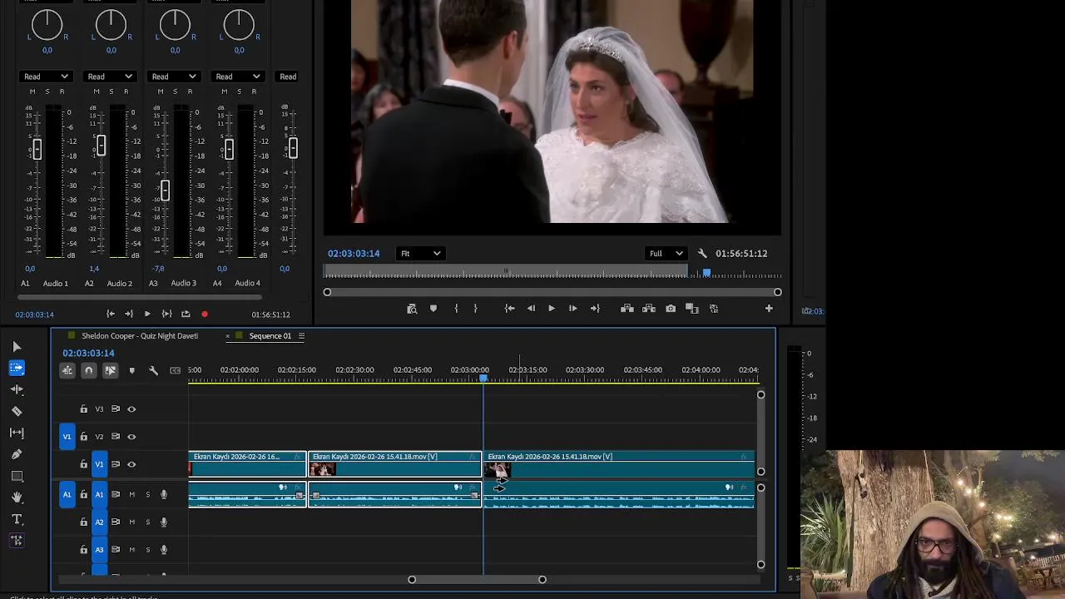Click the Lift button
The width and height of the screenshot is (1065, 599).
tap(627, 309)
